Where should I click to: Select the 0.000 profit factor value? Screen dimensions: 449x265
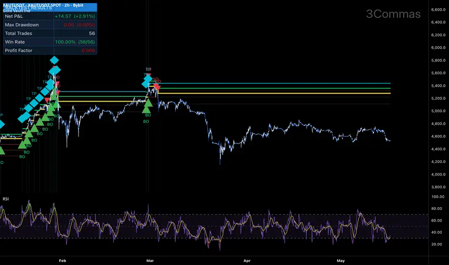pyautogui.click(x=88, y=51)
